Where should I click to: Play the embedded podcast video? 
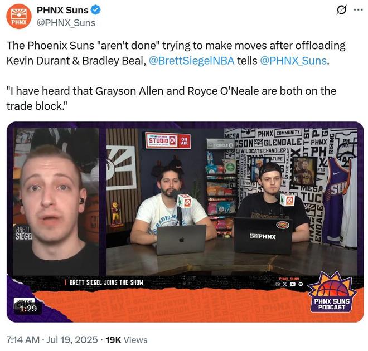coord(185,222)
